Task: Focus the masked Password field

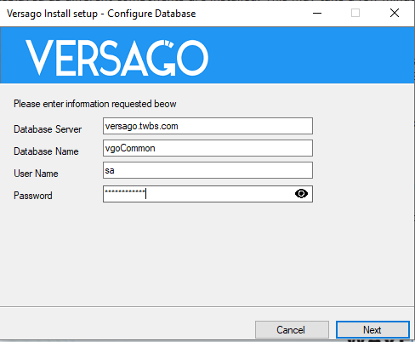Action: [x=207, y=194]
